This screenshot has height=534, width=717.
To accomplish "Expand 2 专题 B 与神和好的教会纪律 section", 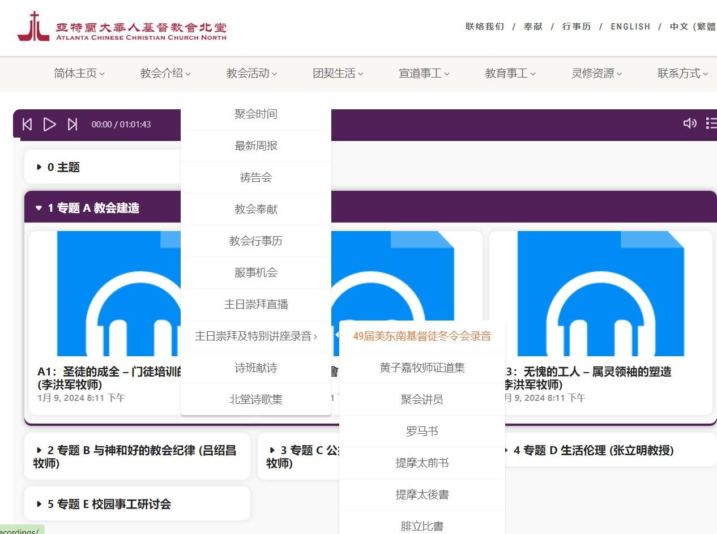I will click(136, 456).
